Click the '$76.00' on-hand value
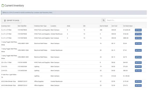 coord(125,66)
